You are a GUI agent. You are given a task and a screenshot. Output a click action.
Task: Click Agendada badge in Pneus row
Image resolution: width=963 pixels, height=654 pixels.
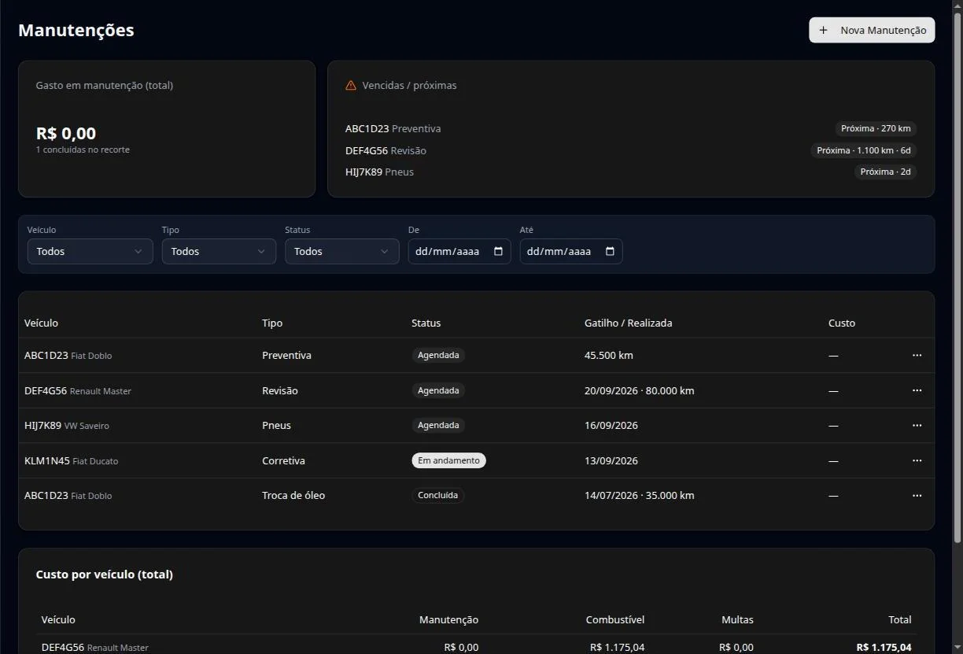click(x=438, y=425)
